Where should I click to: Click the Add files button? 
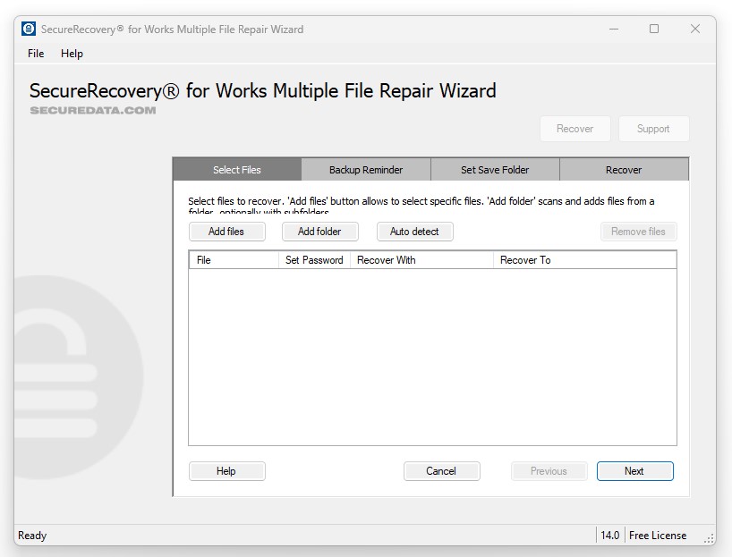(x=226, y=232)
